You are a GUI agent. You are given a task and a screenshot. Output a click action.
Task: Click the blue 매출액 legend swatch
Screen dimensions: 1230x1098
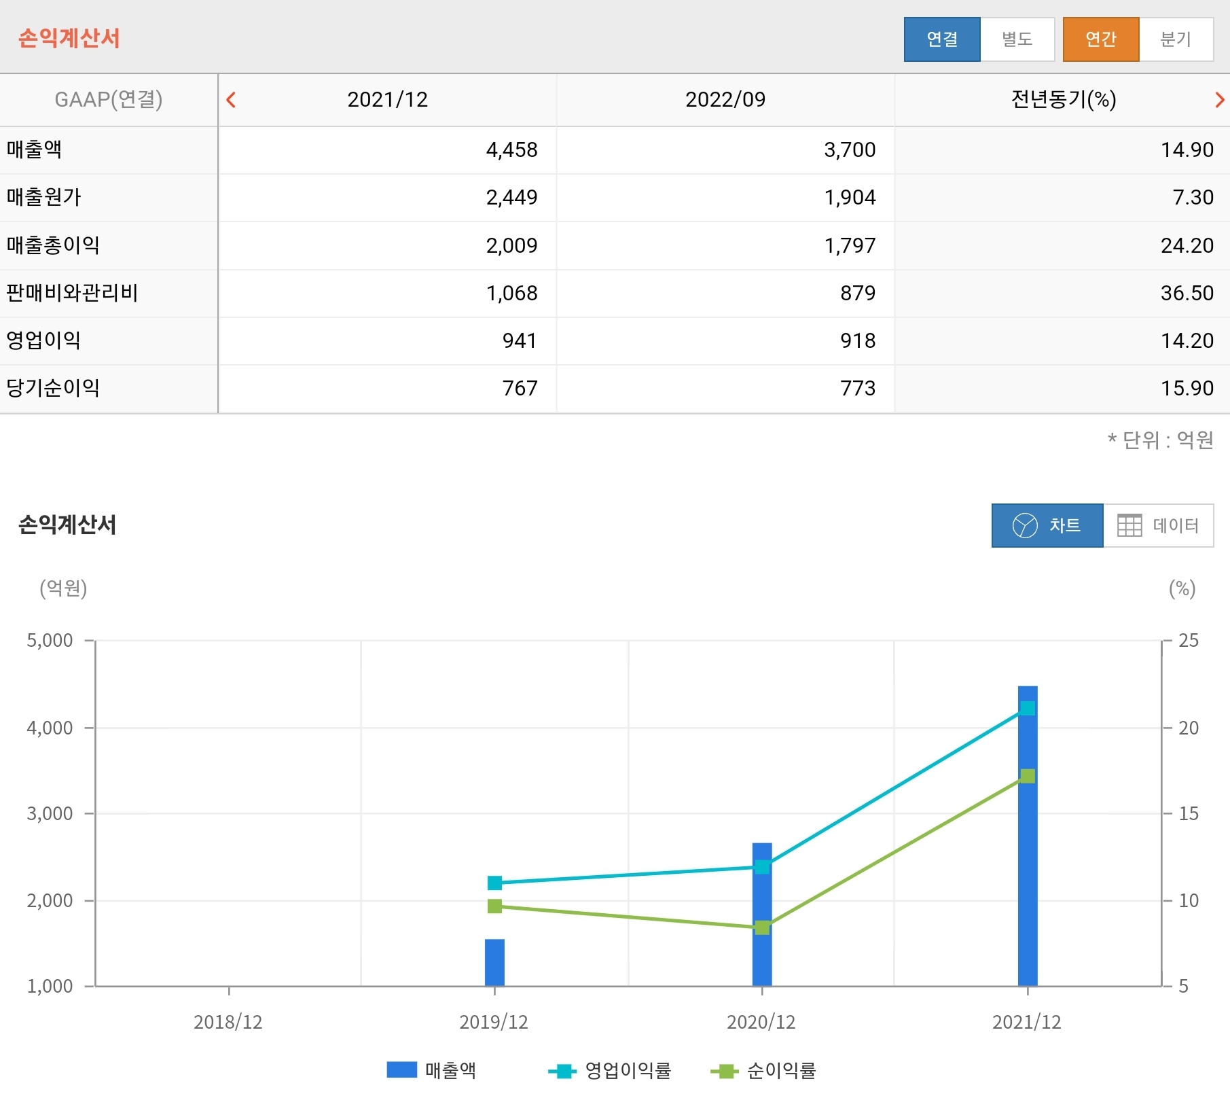tap(401, 1069)
